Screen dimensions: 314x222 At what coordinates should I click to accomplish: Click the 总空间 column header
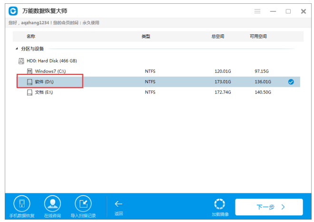[218, 36]
